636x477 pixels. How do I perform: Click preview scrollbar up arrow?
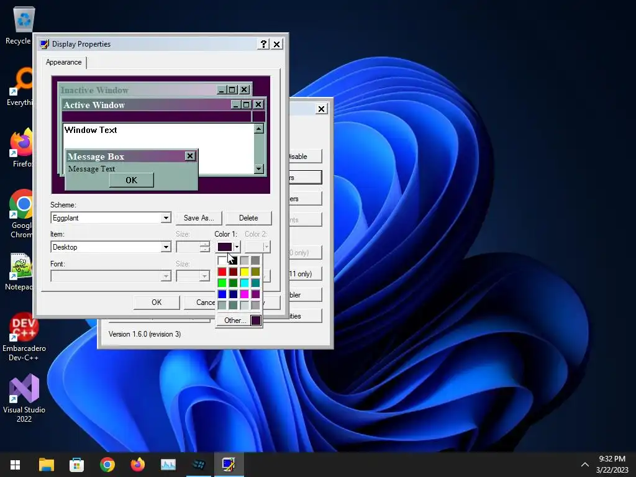point(259,129)
